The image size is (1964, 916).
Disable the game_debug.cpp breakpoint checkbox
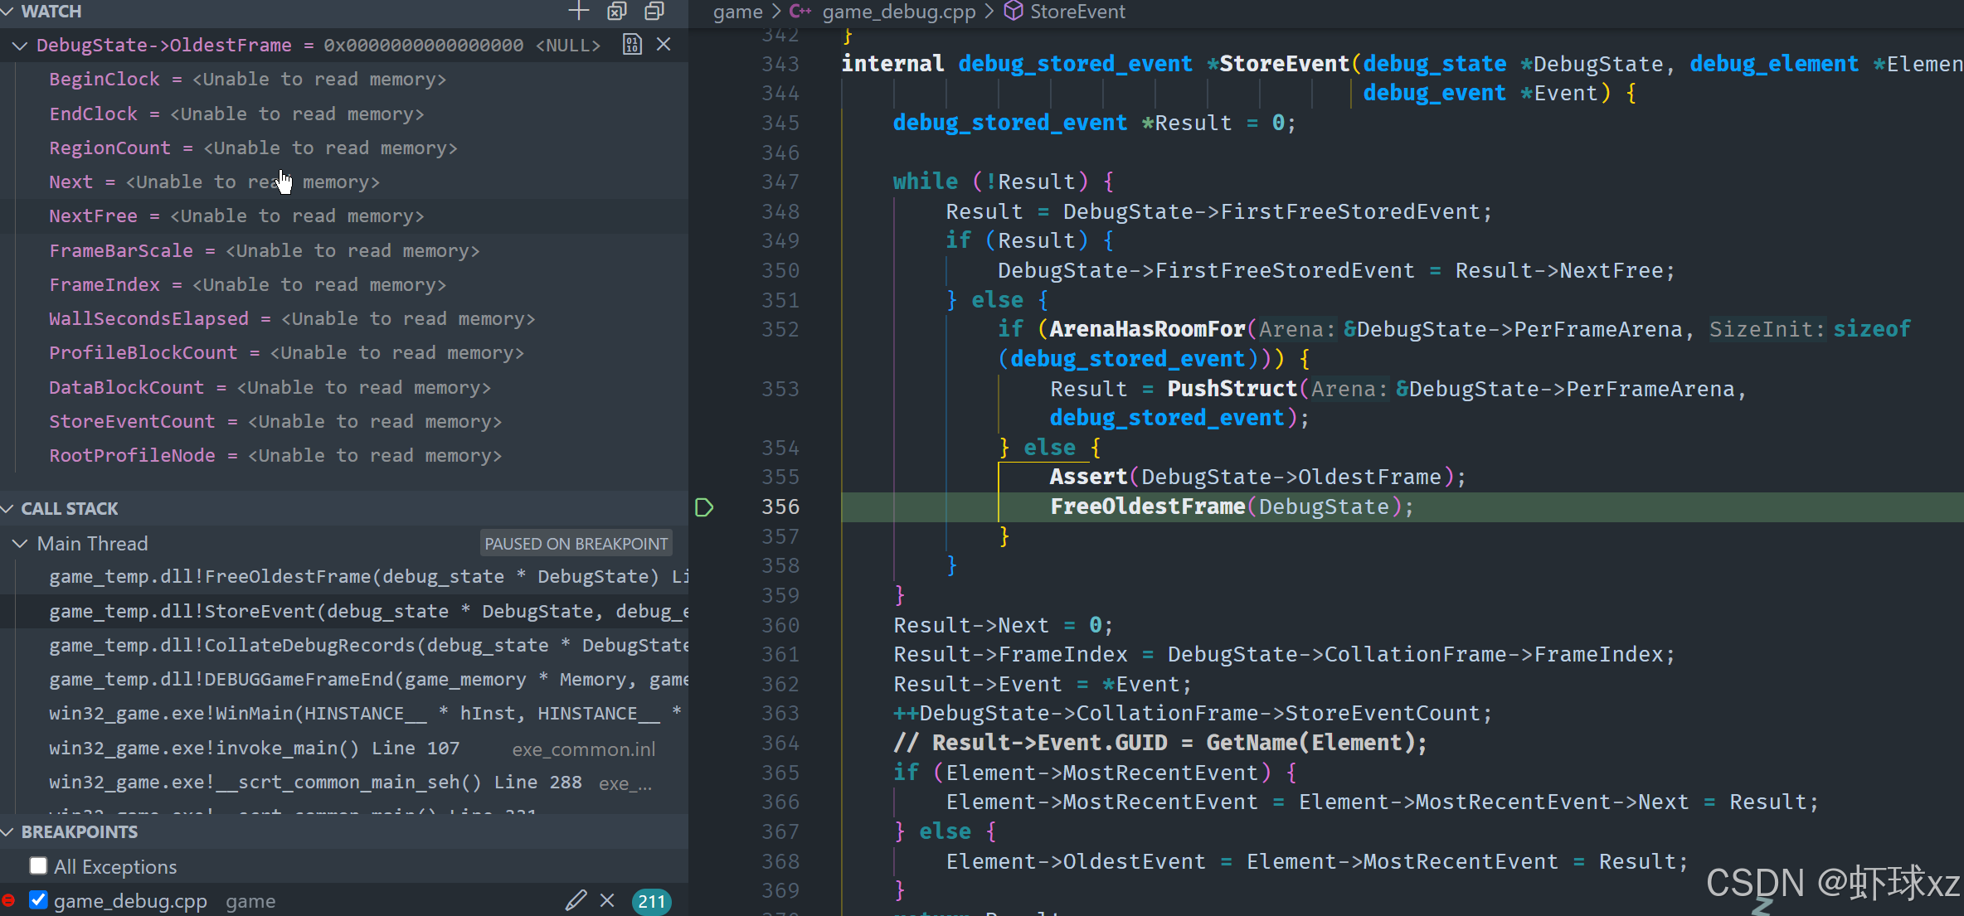click(38, 900)
